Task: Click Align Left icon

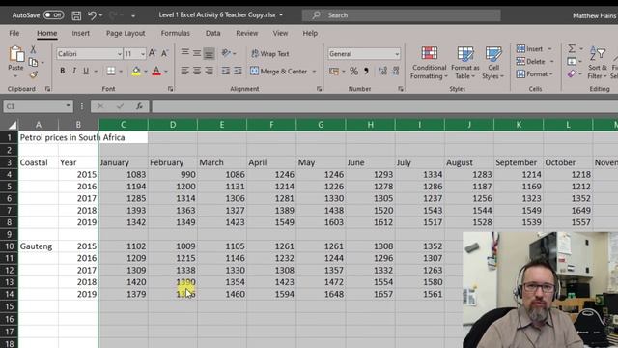Action: pos(184,71)
